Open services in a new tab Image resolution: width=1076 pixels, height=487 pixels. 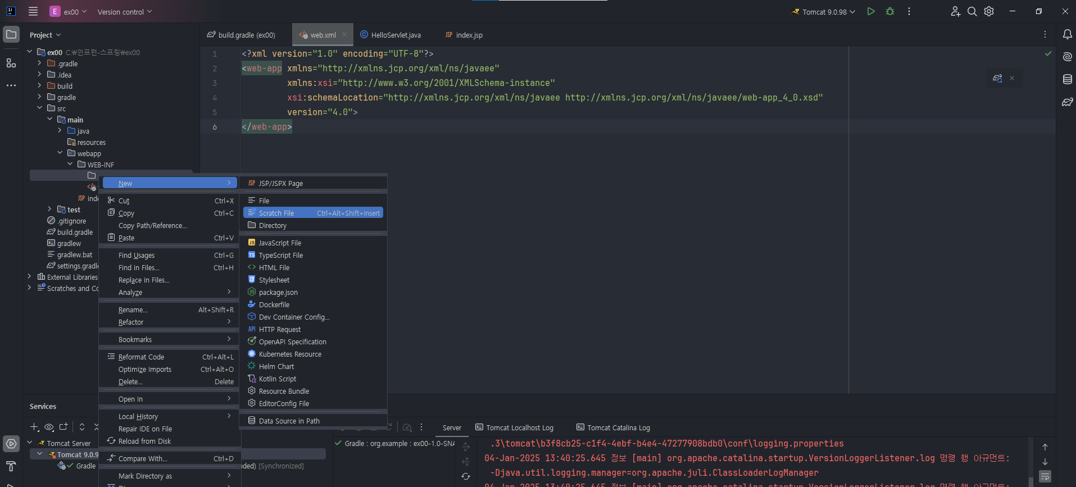[x=63, y=427]
